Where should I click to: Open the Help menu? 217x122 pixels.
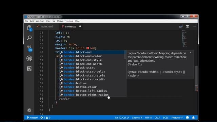click(x=77, y=21)
